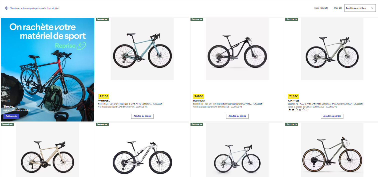This screenshot has height=177, width=378.
Task: Click the star rating on the sage green gravel bike
Action: click(296, 109)
